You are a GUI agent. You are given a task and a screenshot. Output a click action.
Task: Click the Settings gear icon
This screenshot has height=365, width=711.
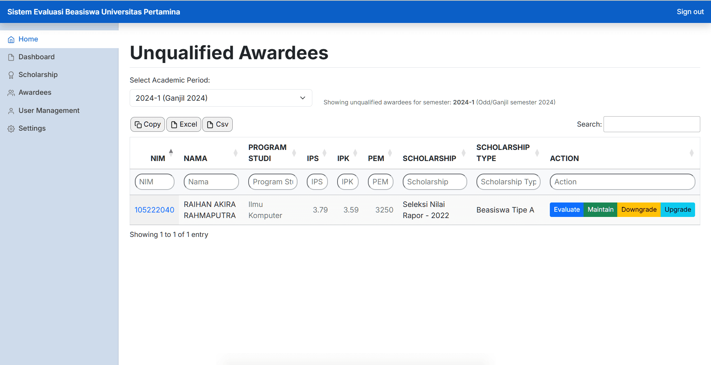(x=11, y=129)
